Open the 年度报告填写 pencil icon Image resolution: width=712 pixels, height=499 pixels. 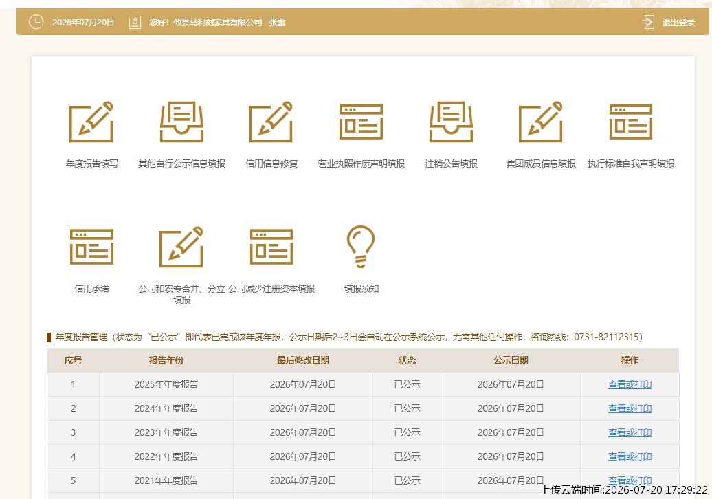91,122
